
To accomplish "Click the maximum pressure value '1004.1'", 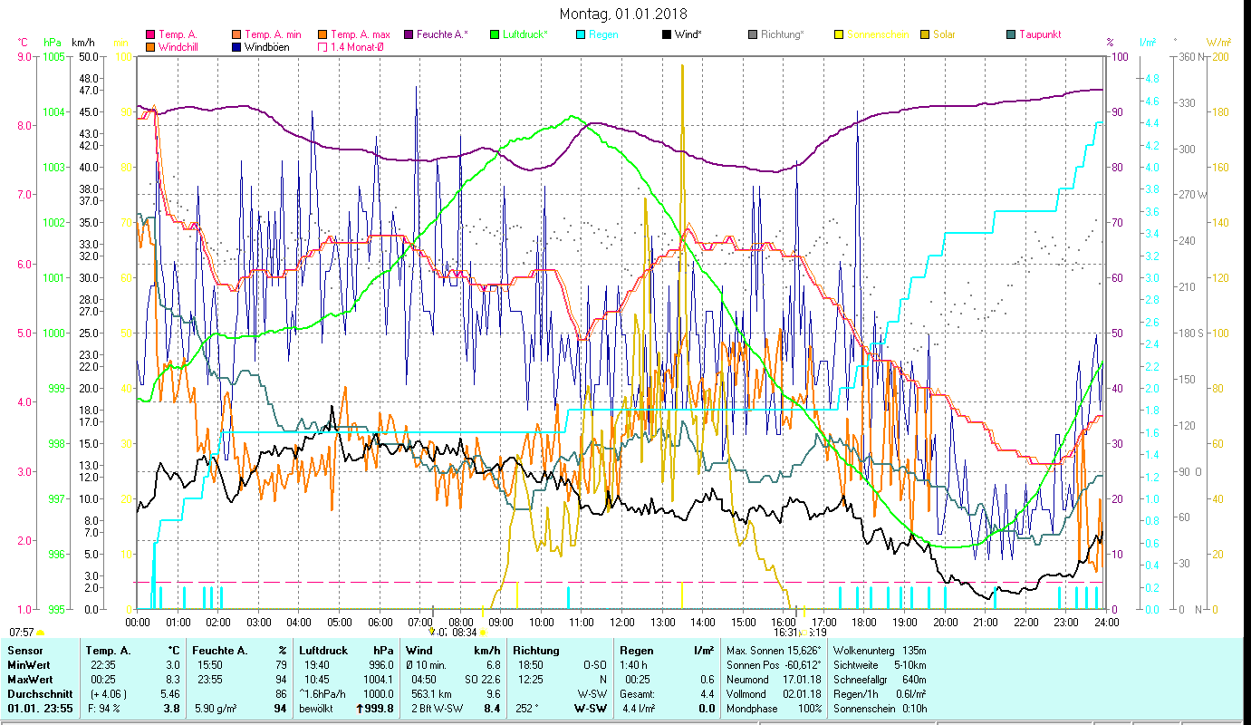I will [x=378, y=678].
